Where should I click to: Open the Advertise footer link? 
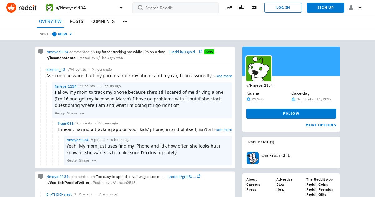[x=284, y=179]
